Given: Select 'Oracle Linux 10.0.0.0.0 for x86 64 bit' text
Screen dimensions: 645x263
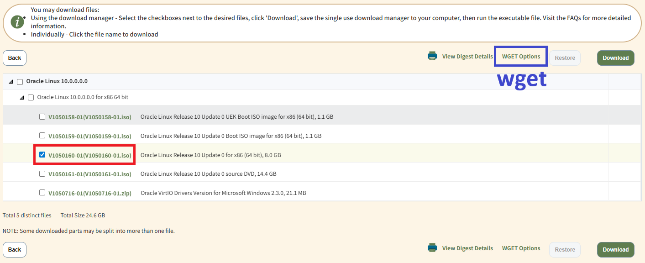Looking at the screenshot, I should [83, 97].
